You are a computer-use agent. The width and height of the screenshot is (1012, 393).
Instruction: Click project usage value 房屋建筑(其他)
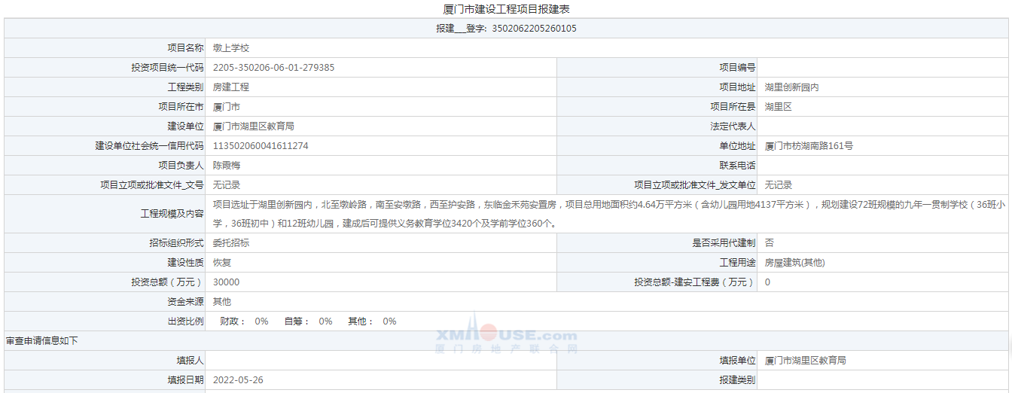[x=794, y=263]
